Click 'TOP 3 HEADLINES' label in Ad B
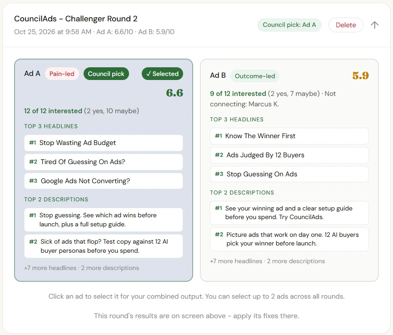This screenshot has width=393, height=335. click(x=237, y=120)
